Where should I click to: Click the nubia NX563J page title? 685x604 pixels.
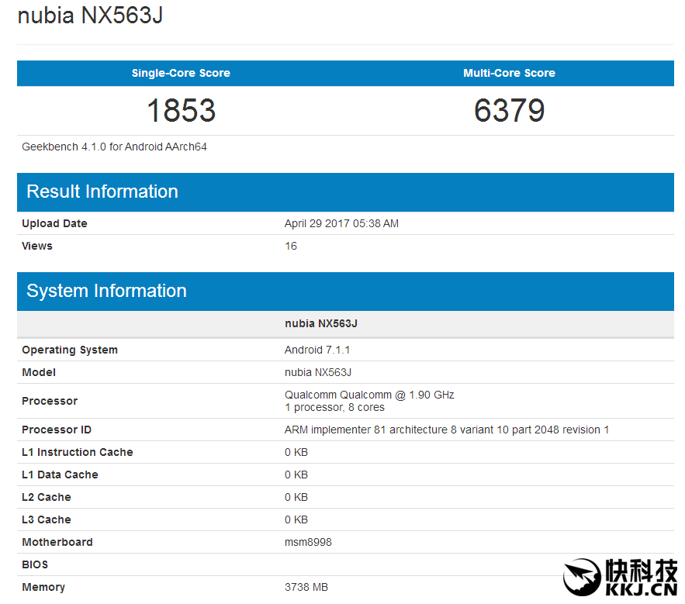[x=90, y=16]
